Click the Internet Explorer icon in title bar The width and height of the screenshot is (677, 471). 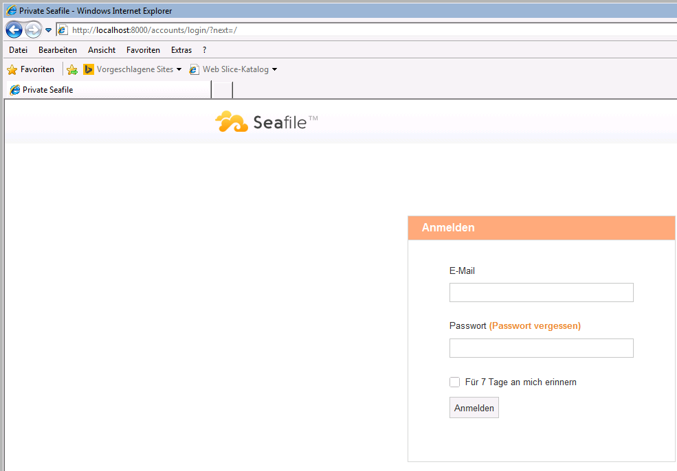(11, 11)
